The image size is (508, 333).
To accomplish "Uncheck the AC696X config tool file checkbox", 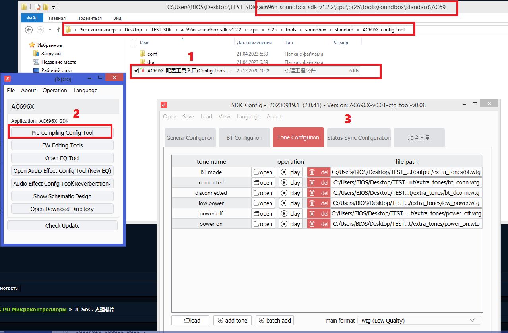I will pyautogui.click(x=136, y=71).
